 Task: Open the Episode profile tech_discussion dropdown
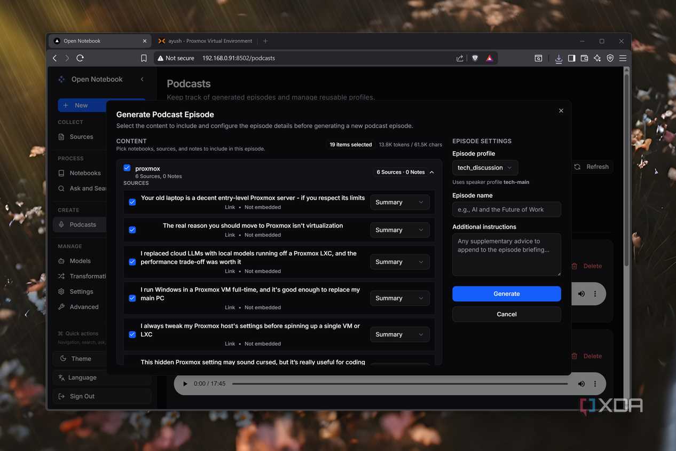click(485, 168)
